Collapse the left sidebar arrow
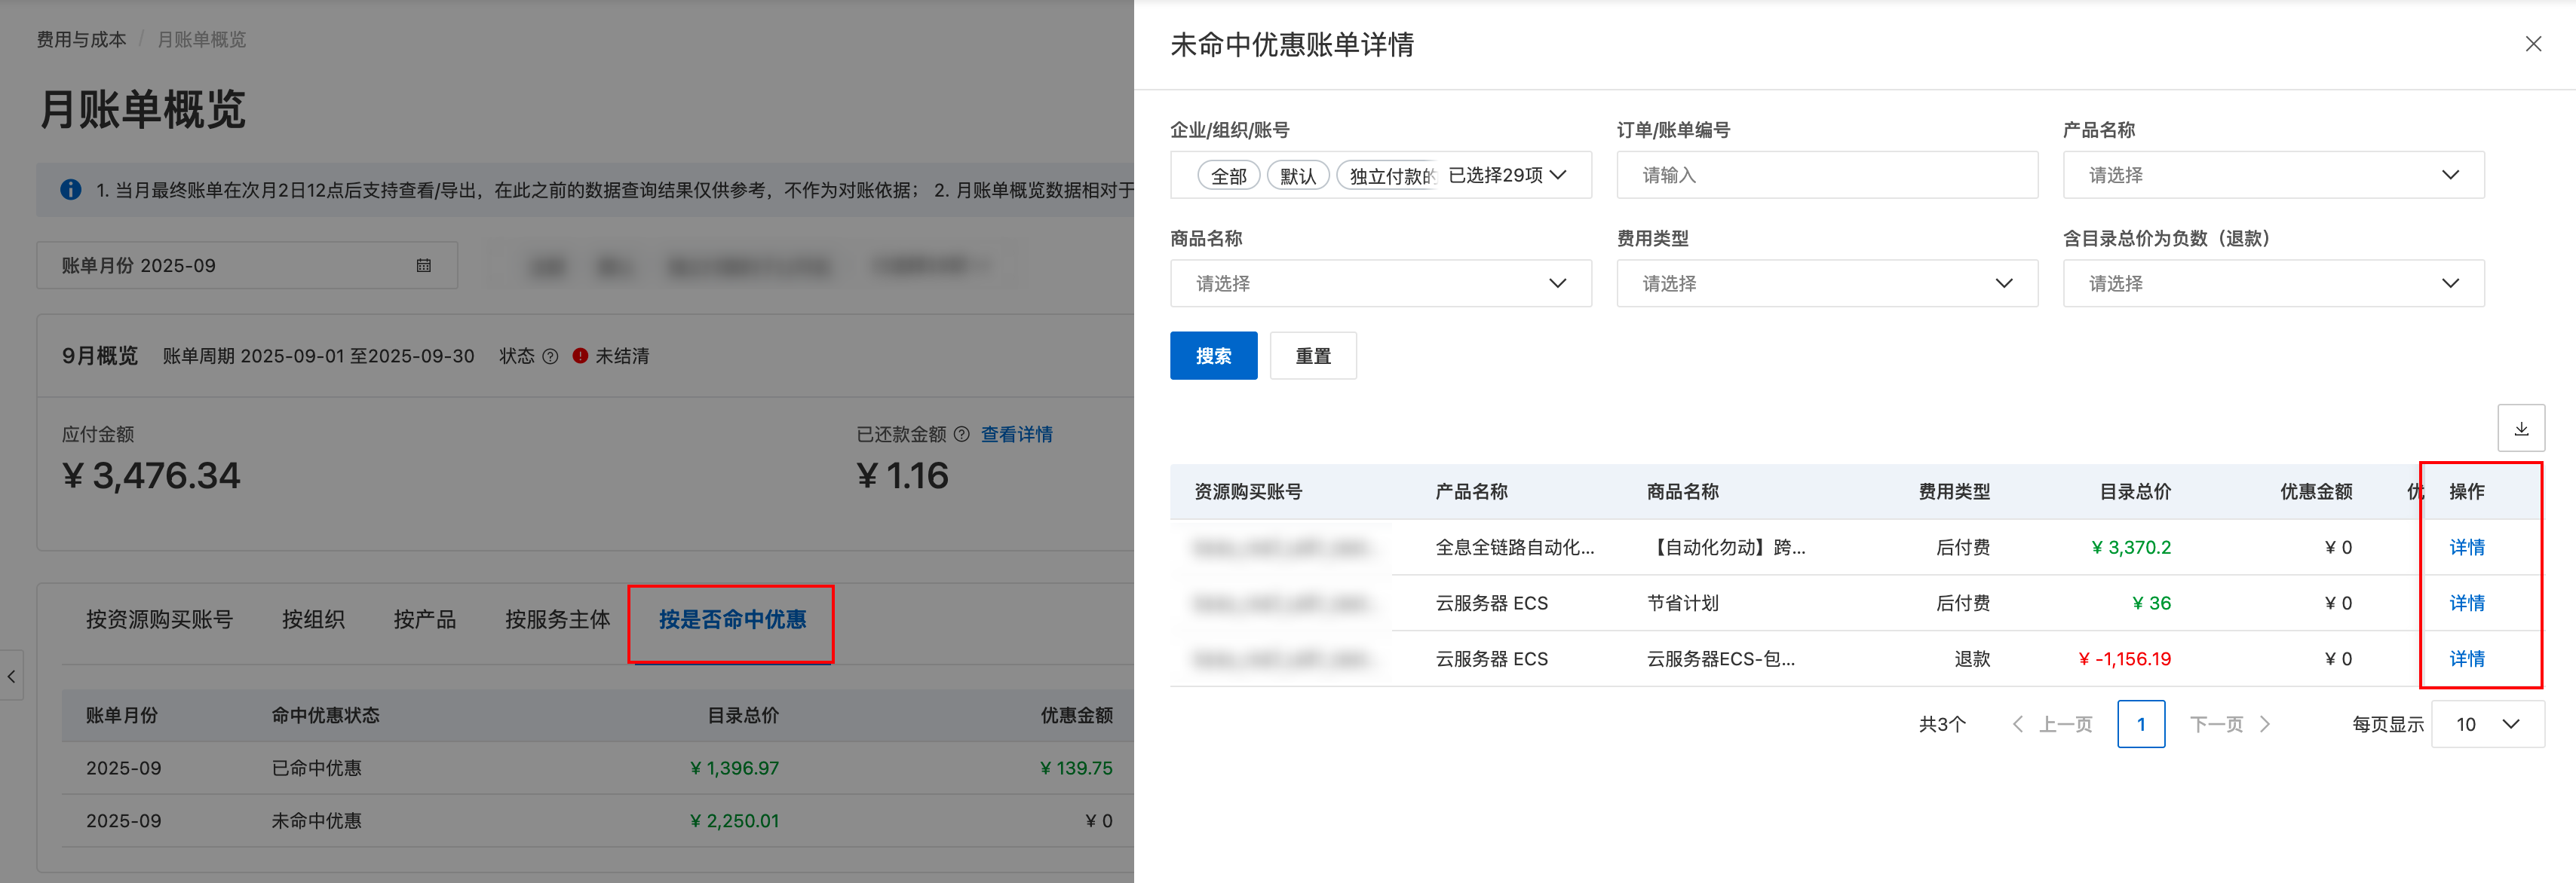2576x883 pixels. pos(11,677)
